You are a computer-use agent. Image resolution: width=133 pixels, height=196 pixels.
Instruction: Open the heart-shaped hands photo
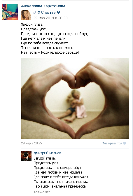point(75,98)
